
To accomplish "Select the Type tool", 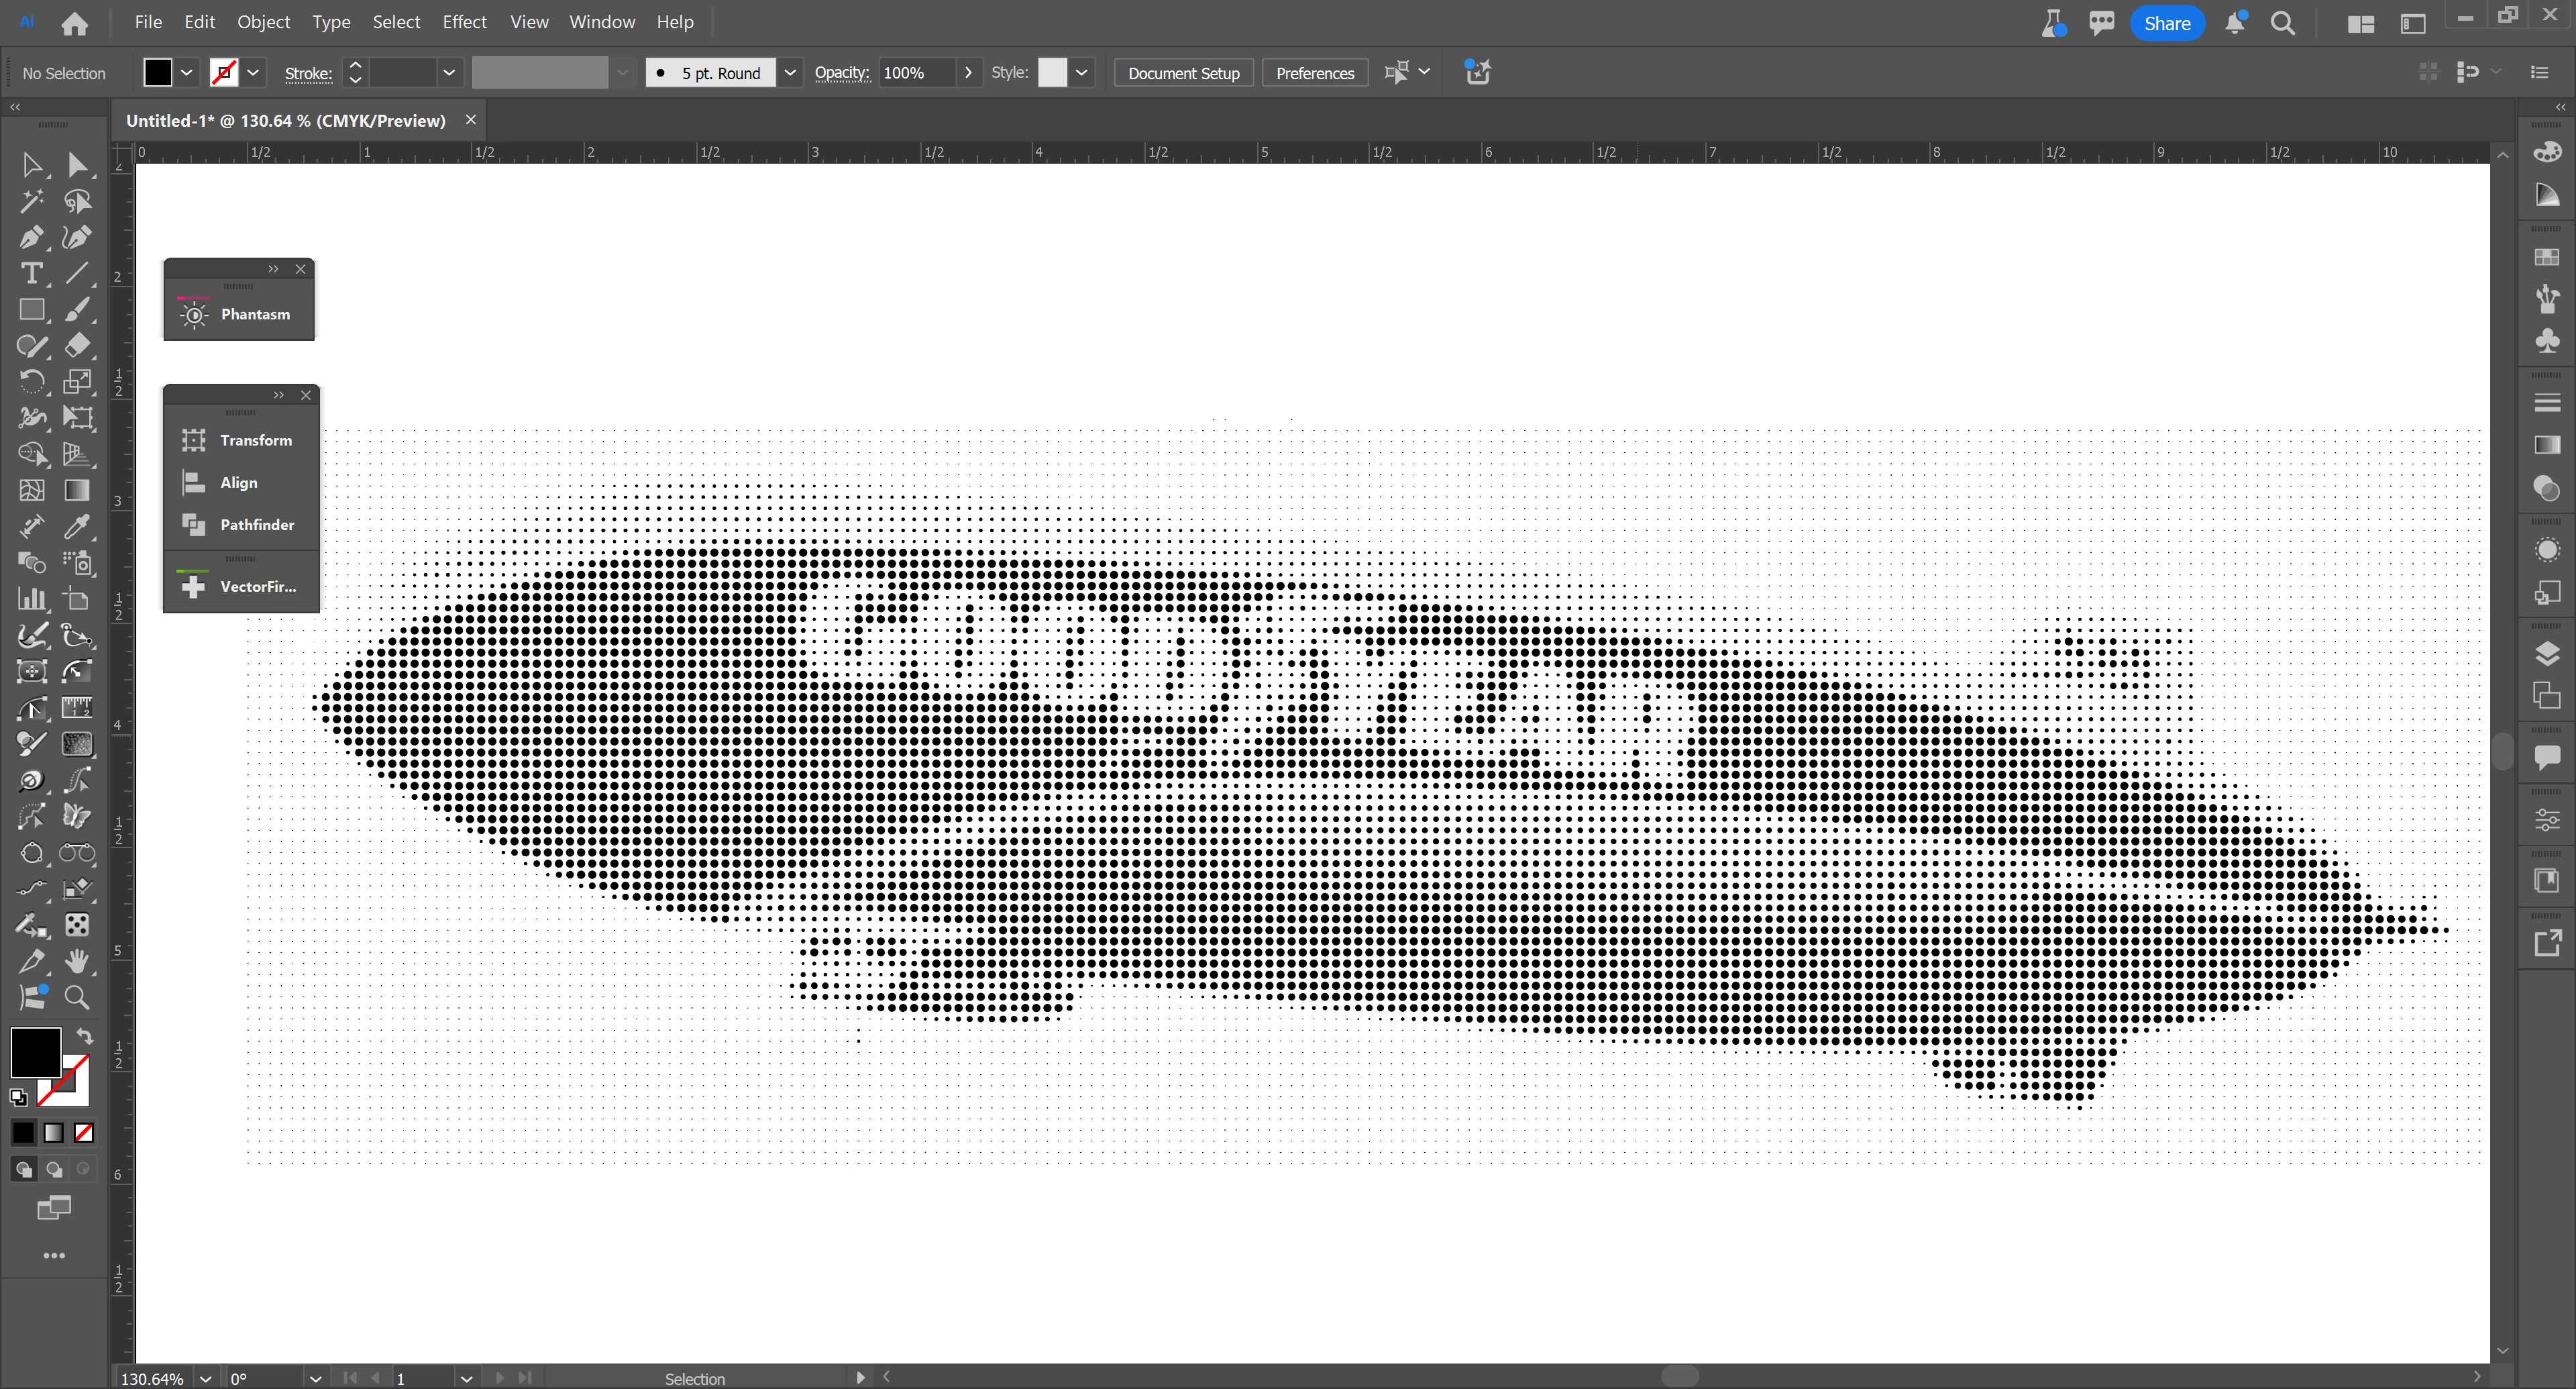I will click(30, 274).
